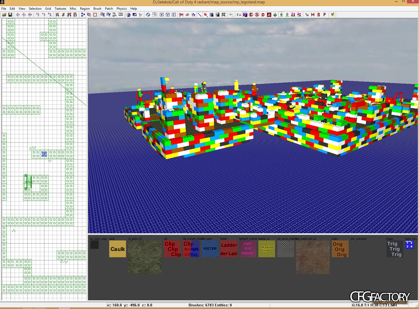The image size is (419, 309).
Task: Click the first padlock toolbar icon
Action: click(x=212, y=15)
